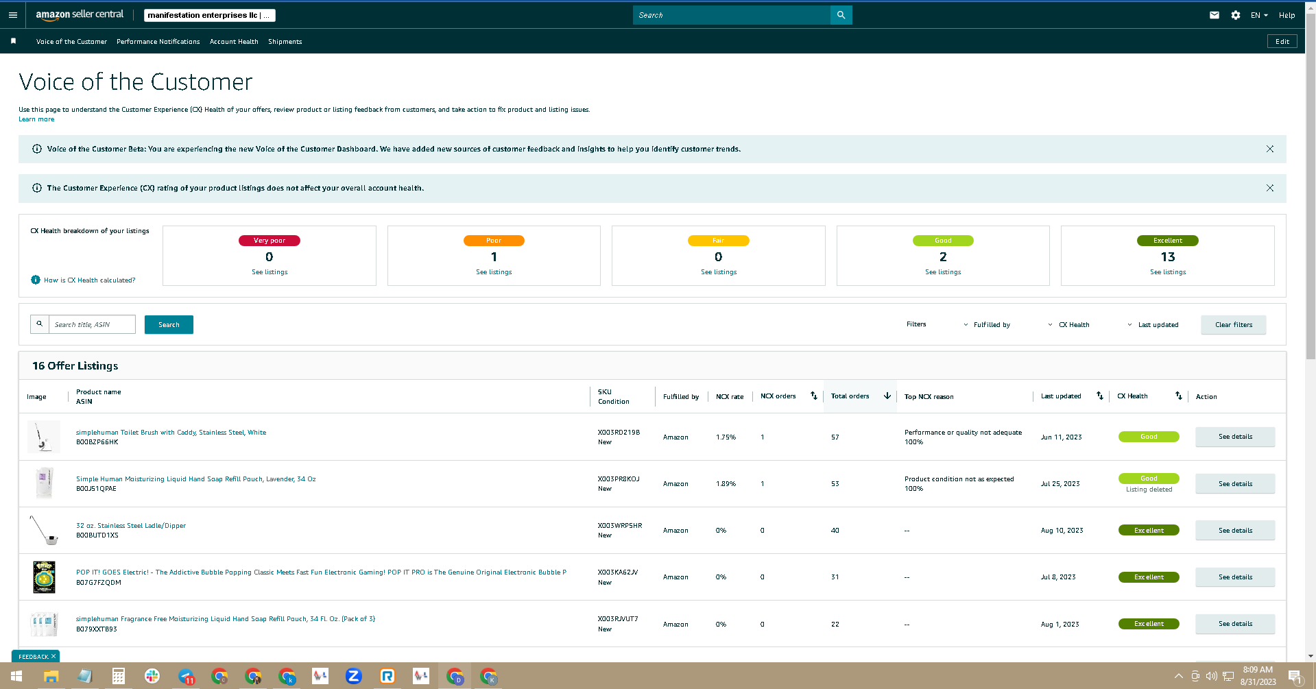Image resolution: width=1316 pixels, height=689 pixels.
Task: Expand the Fulfilled by filter
Action: pyautogui.click(x=987, y=325)
